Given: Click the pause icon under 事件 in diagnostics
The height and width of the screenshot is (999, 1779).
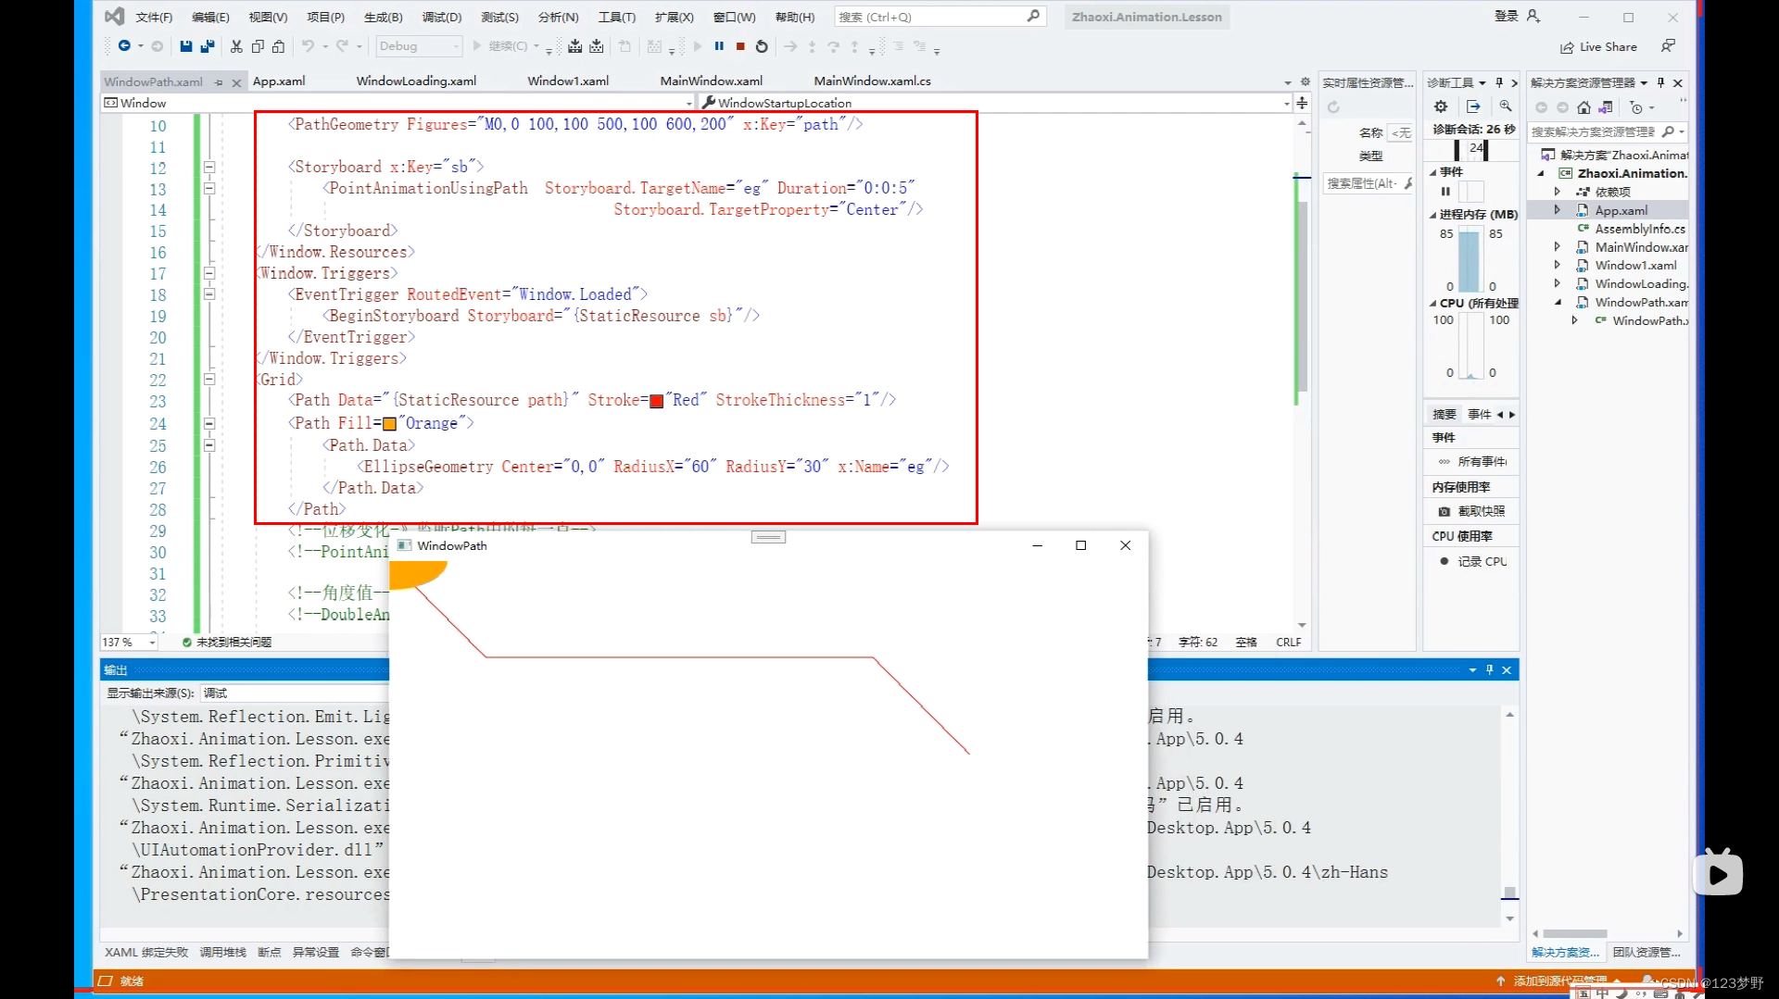Looking at the screenshot, I should point(1445,192).
